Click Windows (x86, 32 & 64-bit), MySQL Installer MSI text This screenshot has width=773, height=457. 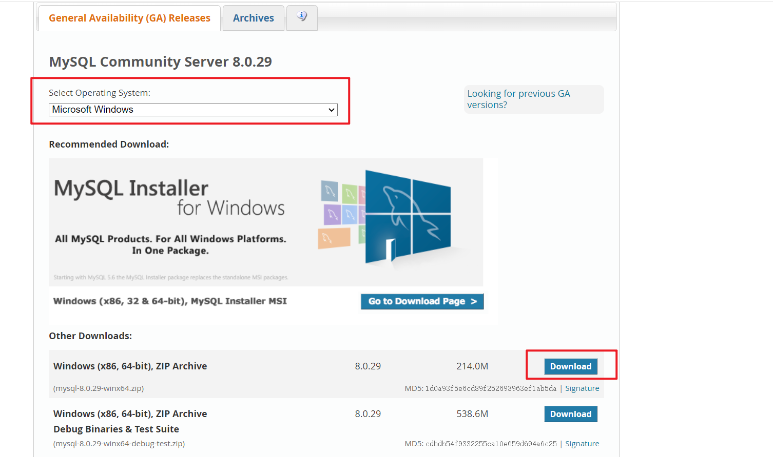tap(170, 301)
